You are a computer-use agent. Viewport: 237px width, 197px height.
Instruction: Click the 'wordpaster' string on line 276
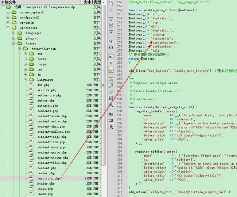(x=161, y=38)
